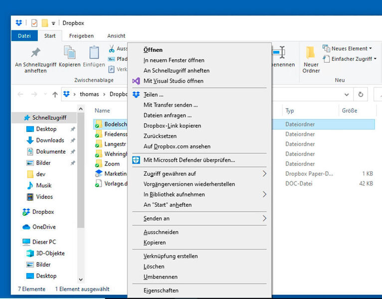The image size is (382, 299).
Task: Open Downloads in the navigation pane
Action: tap(50, 140)
